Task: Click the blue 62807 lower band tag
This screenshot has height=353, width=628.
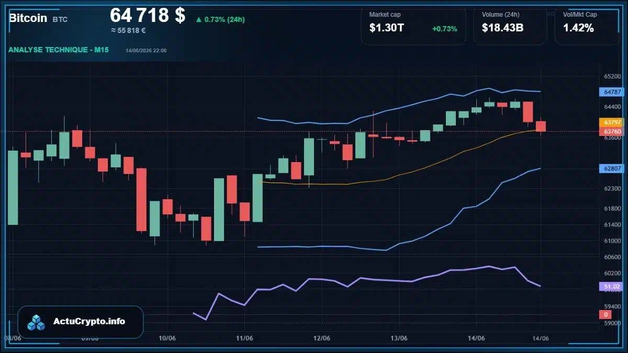Action: (x=612, y=168)
